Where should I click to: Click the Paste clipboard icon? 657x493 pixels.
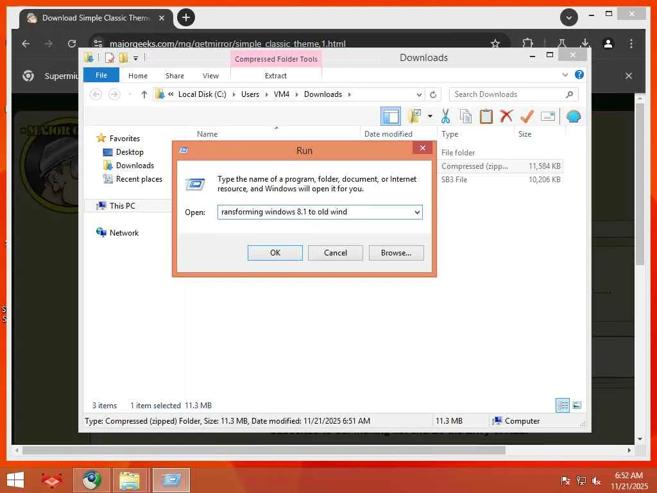tap(486, 116)
